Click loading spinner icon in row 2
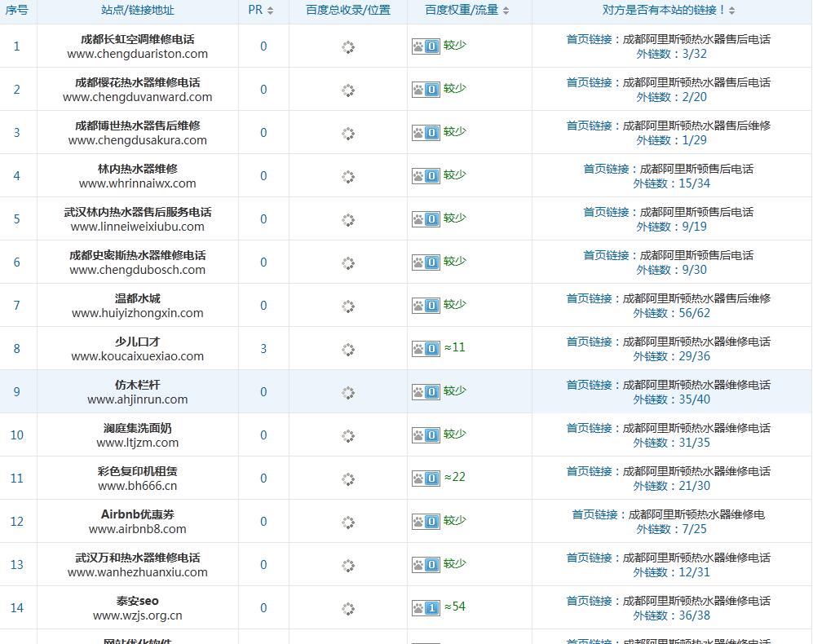 pyautogui.click(x=348, y=90)
